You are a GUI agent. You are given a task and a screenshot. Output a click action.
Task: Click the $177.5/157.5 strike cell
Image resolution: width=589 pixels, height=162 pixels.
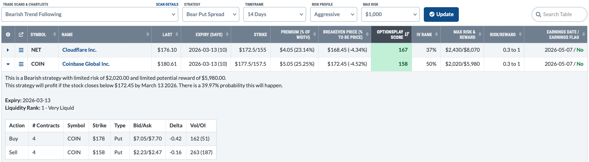coord(251,64)
